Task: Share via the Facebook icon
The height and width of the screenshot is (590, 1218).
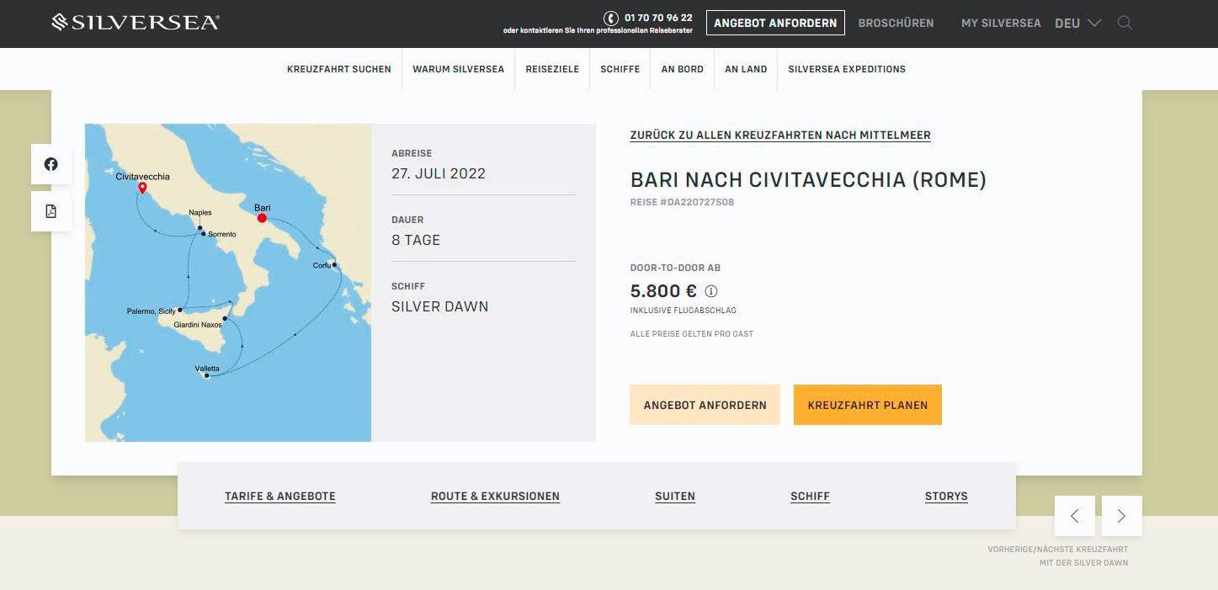Action: (x=51, y=164)
